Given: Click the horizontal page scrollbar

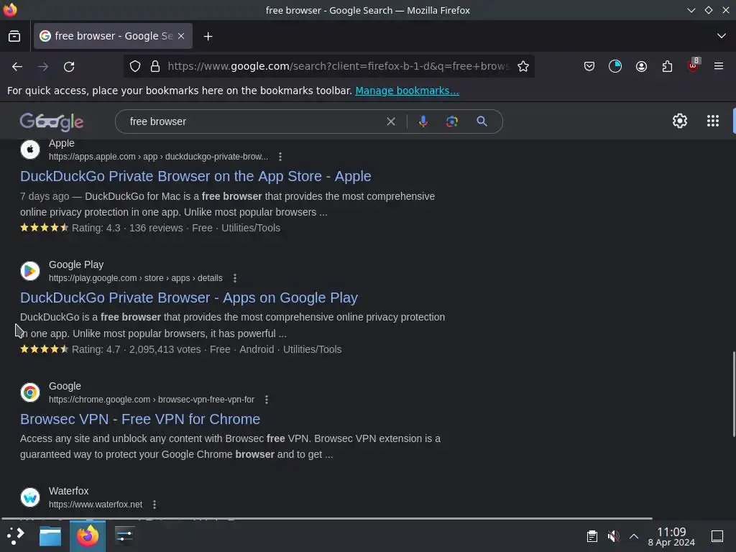Looking at the screenshot, I should point(327,518).
